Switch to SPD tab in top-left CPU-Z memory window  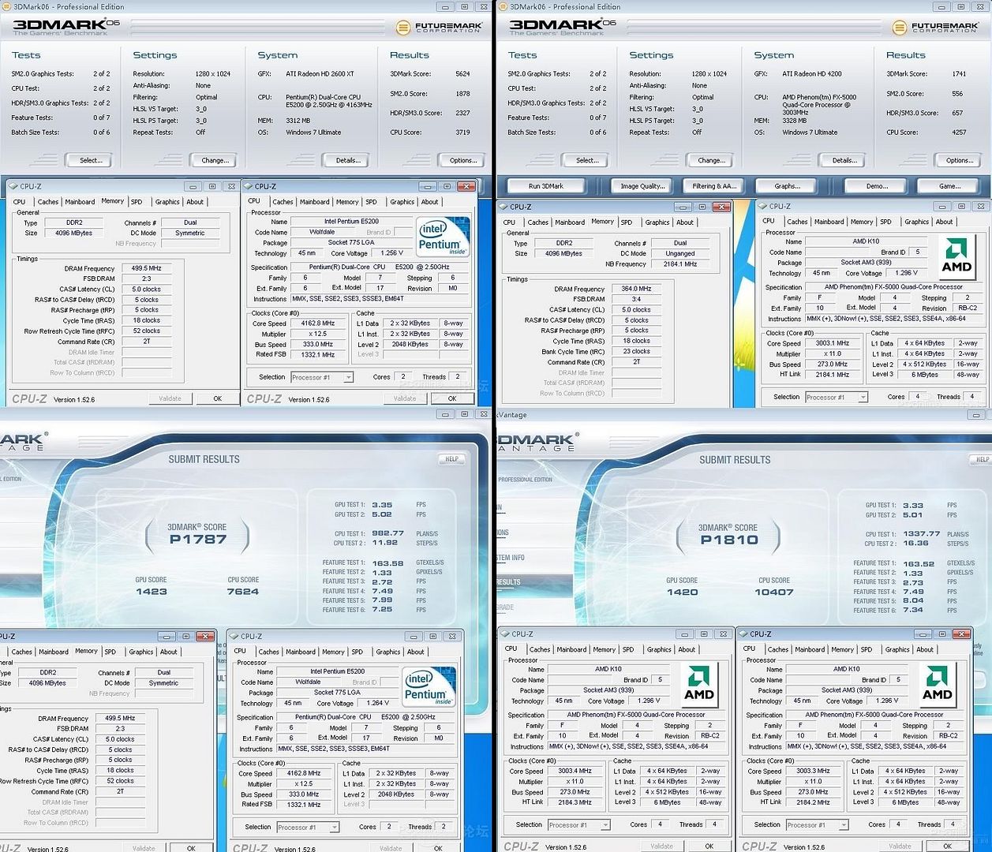pyautogui.click(x=137, y=202)
